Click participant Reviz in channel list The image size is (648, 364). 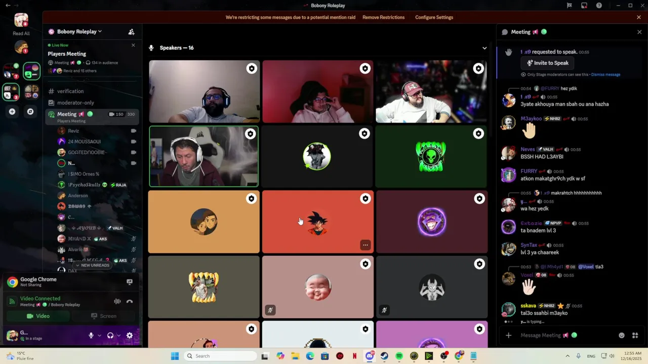coord(73,131)
